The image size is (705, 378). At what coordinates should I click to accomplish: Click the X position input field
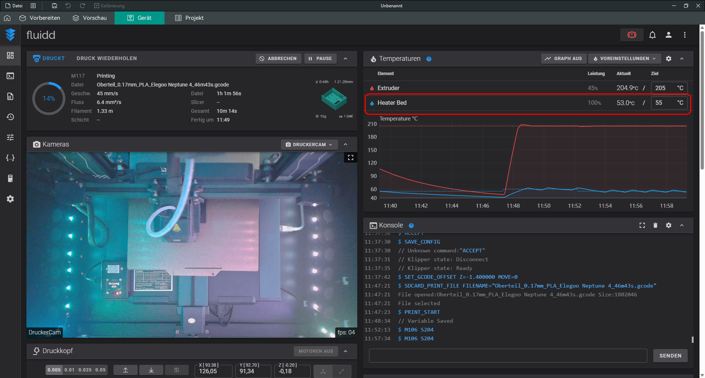pos(213,371)
